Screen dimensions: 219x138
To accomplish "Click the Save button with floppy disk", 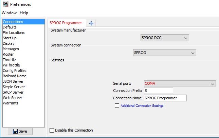I will pyautogui.click(x=20, y=131).
